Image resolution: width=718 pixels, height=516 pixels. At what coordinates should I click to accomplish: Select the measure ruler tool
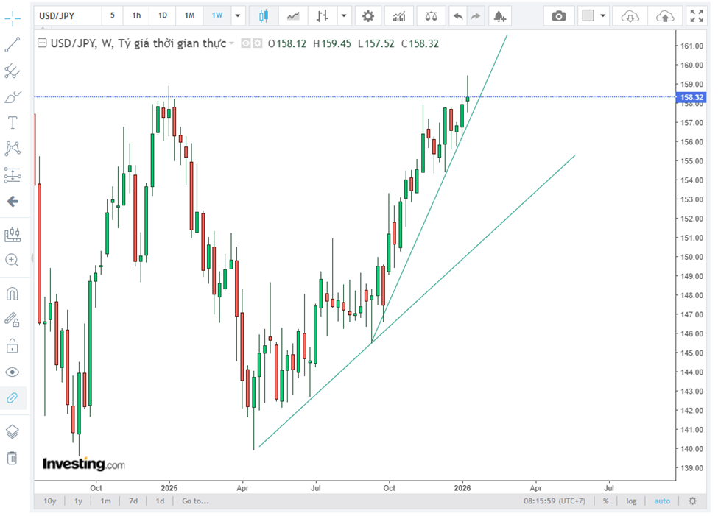tap(13, 234)
